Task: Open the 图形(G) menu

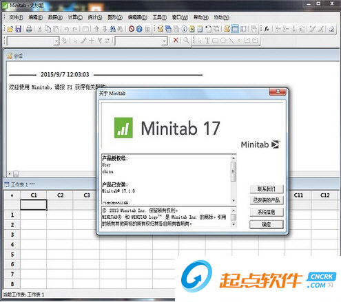Action: [115, 17]
